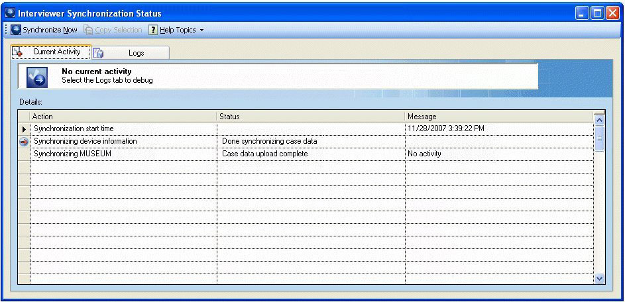The height and width of the screenshot is (302, 625).
Task: Click the scrollbar up arrow
Action: tap(599, 119)
